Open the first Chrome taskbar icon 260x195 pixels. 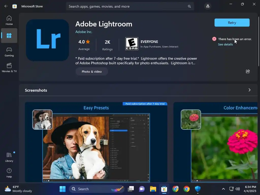pyautogui.click(x=175, y=189)
